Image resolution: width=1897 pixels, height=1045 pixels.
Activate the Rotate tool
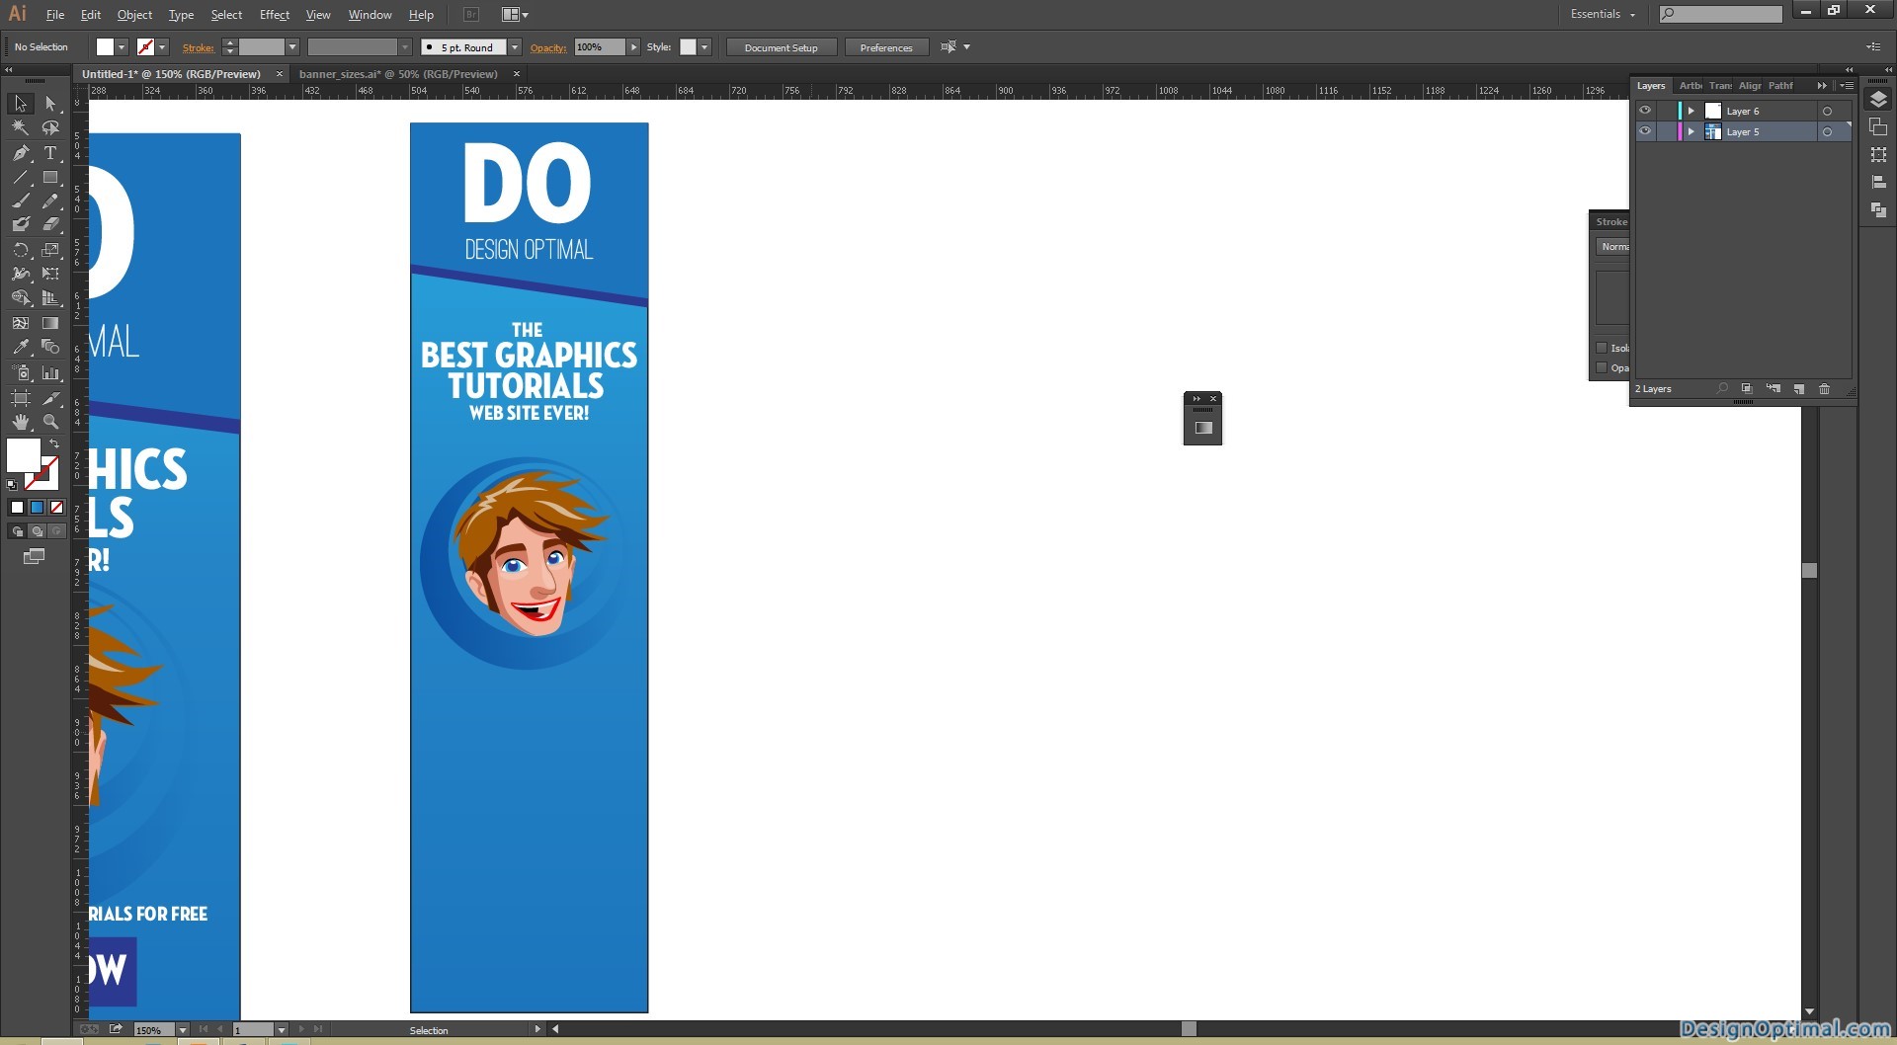pos(20,250)
